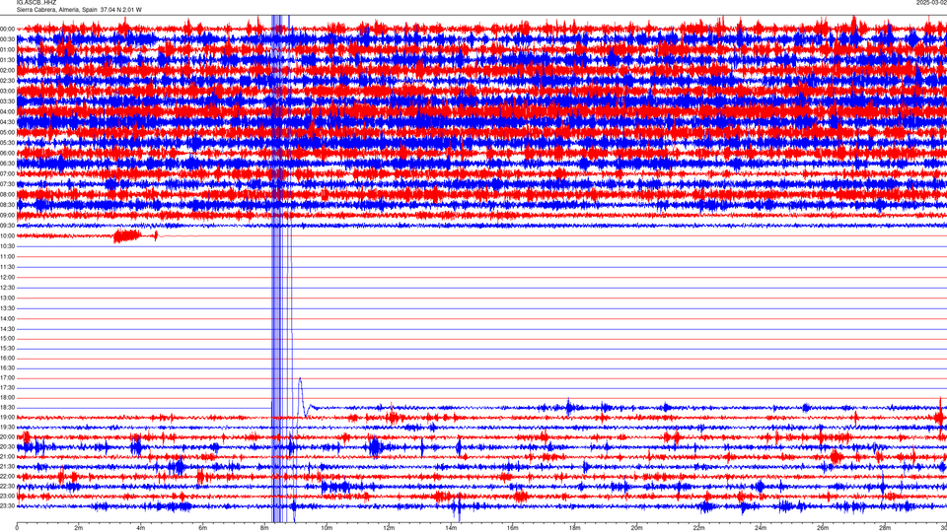Select the 23:00 trace time label
This screenshot has height=532, width=947.
coord(7,497)
